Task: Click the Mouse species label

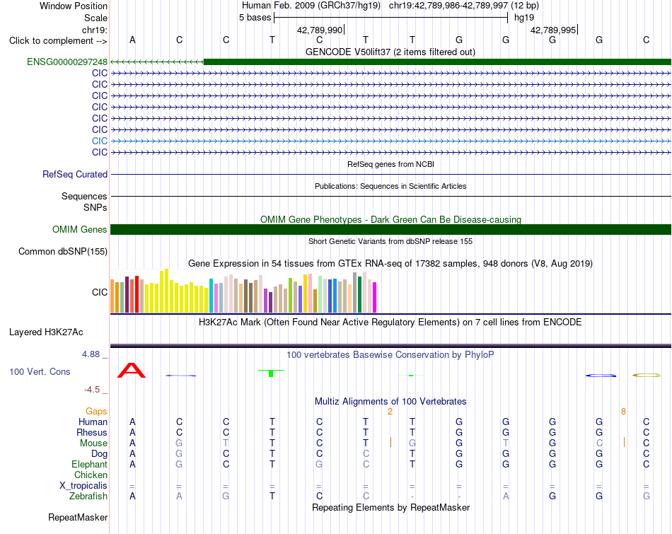Action: pyautogui.click(x=93, y=443)
